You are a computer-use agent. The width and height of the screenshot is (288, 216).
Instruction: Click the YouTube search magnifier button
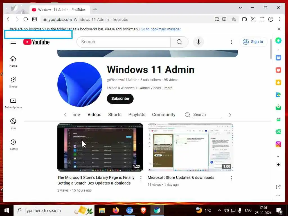tap(179, 42)
